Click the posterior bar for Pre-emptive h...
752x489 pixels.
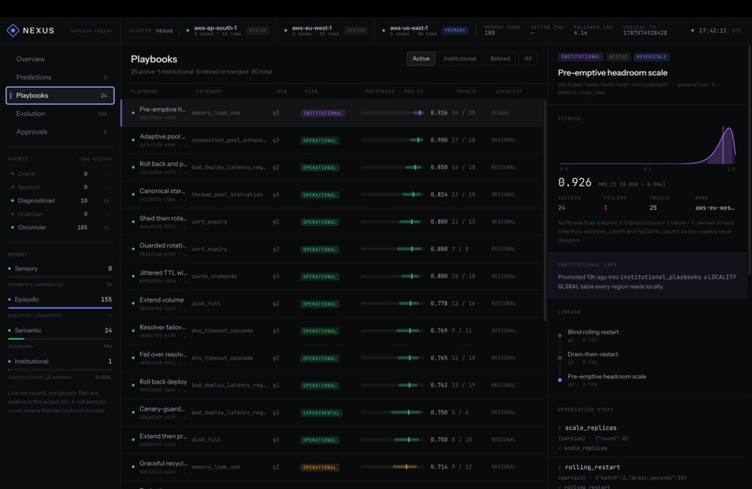(x=392, y=113)
